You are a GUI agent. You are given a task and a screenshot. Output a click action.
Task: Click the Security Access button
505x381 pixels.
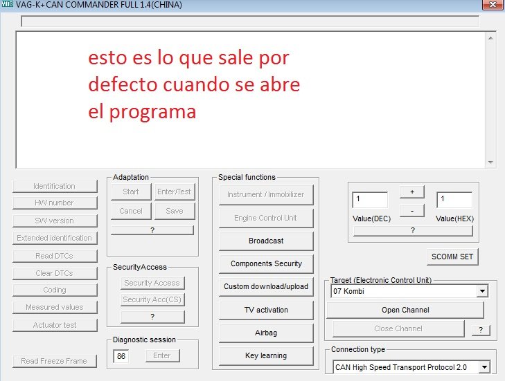point(152,283)
